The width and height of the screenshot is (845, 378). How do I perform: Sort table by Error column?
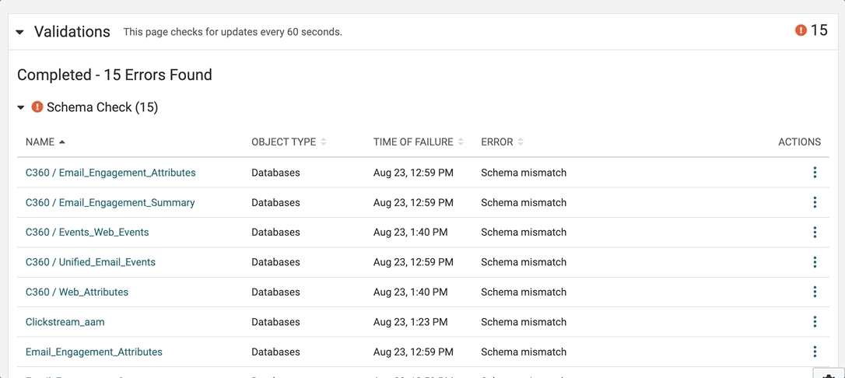pos(503,142)
